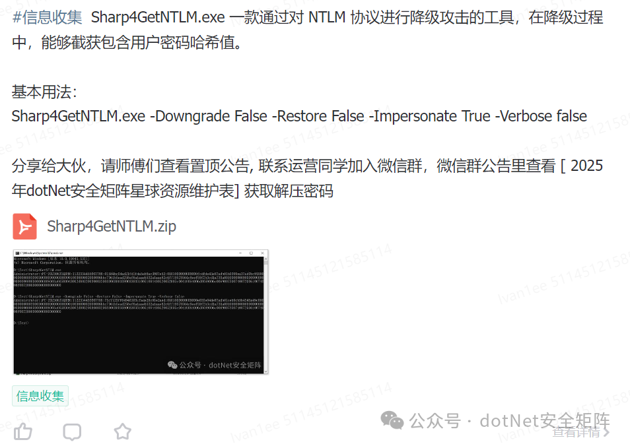Click the close X in the cmd screenshot

[262, 253]
